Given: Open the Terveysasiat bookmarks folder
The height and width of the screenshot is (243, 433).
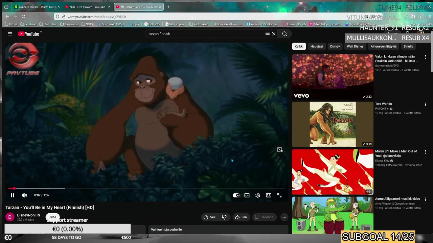Looking at the screenshot, I should point(70,24).
